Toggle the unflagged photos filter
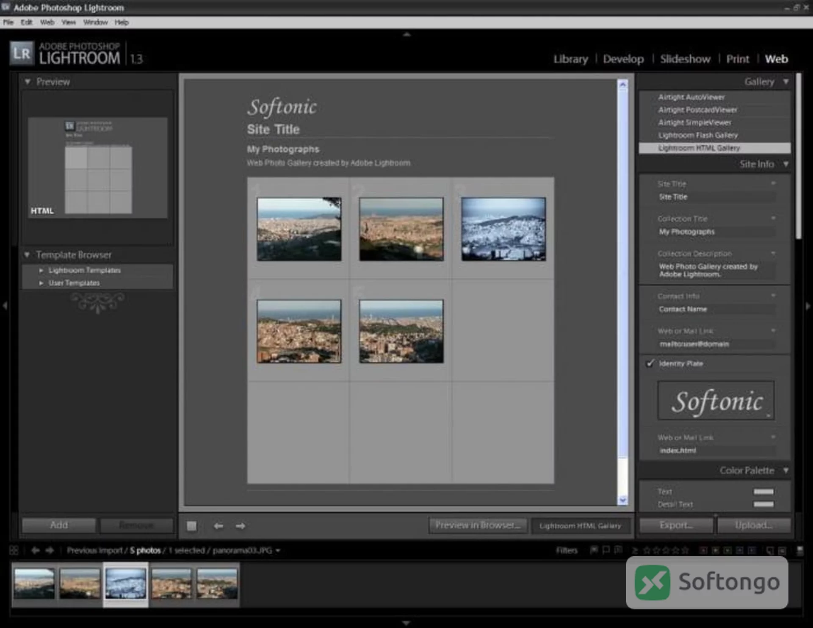 coord(606,550)
